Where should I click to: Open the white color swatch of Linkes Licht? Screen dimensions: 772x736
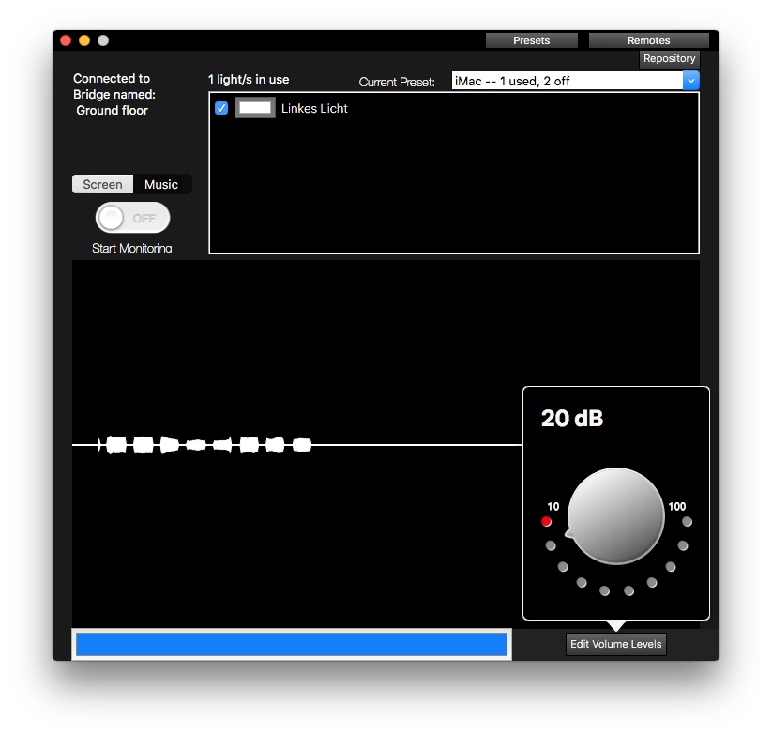tap(254, 108)
